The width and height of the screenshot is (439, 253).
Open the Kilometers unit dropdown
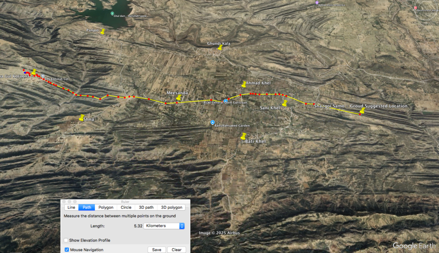pos(164,226)
